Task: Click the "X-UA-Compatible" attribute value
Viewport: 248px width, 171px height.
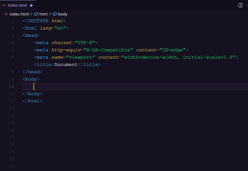Action: click(108, 50)
